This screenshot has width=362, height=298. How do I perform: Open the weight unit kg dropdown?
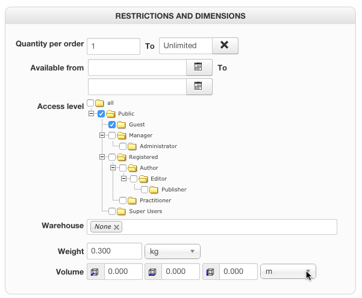click(x=172, y=251)
